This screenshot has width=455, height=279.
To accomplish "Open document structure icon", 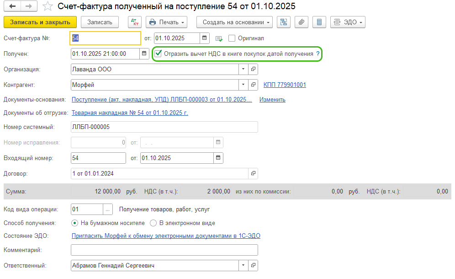I will pyautogui.click(x=284, y=22).
